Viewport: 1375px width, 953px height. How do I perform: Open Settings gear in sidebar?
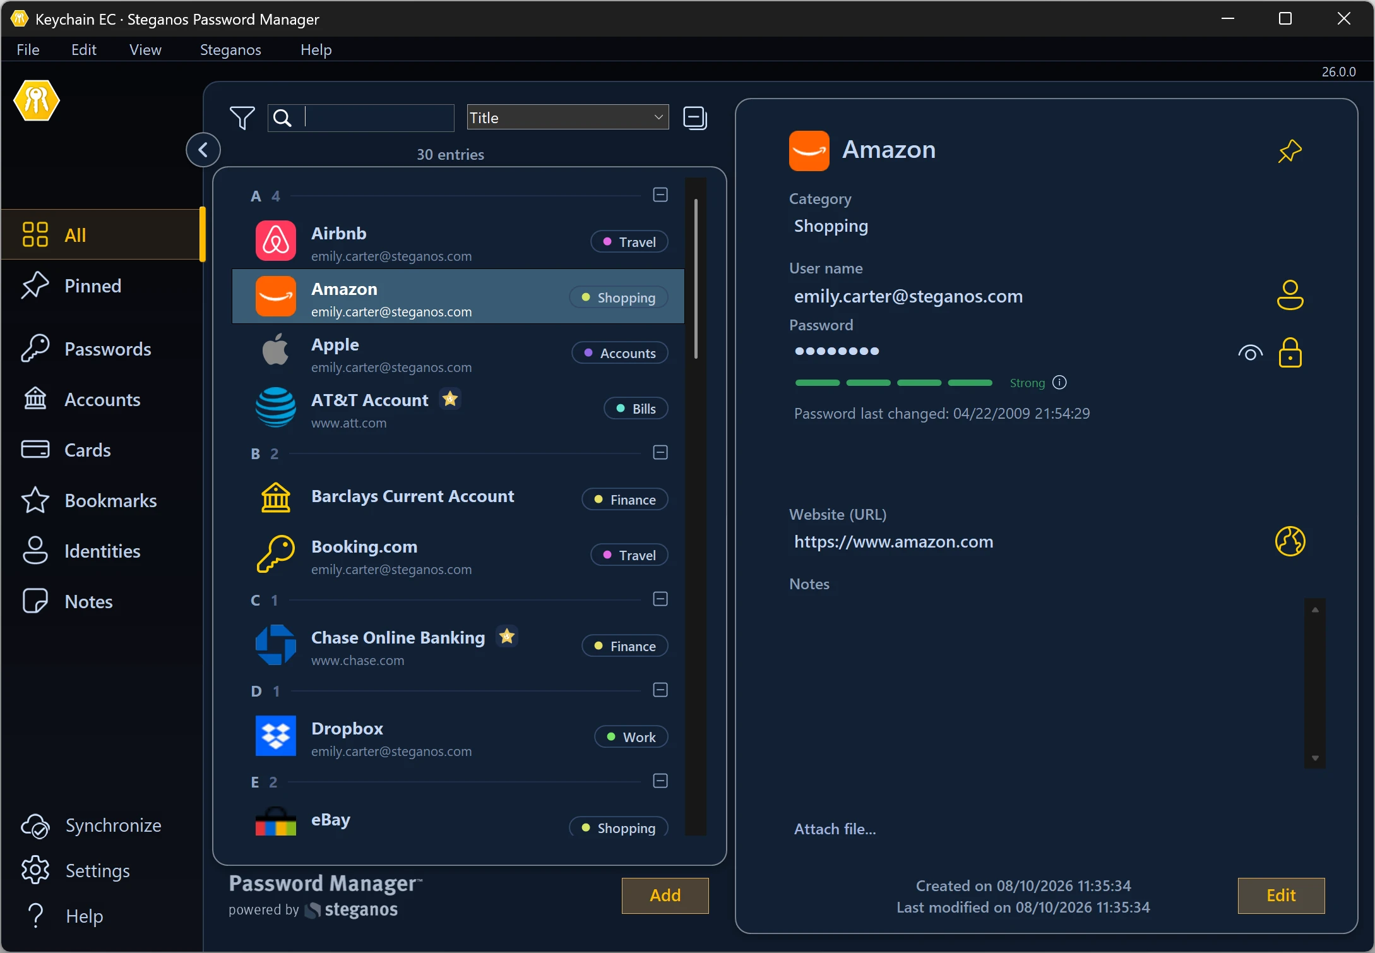click(76, 871)
